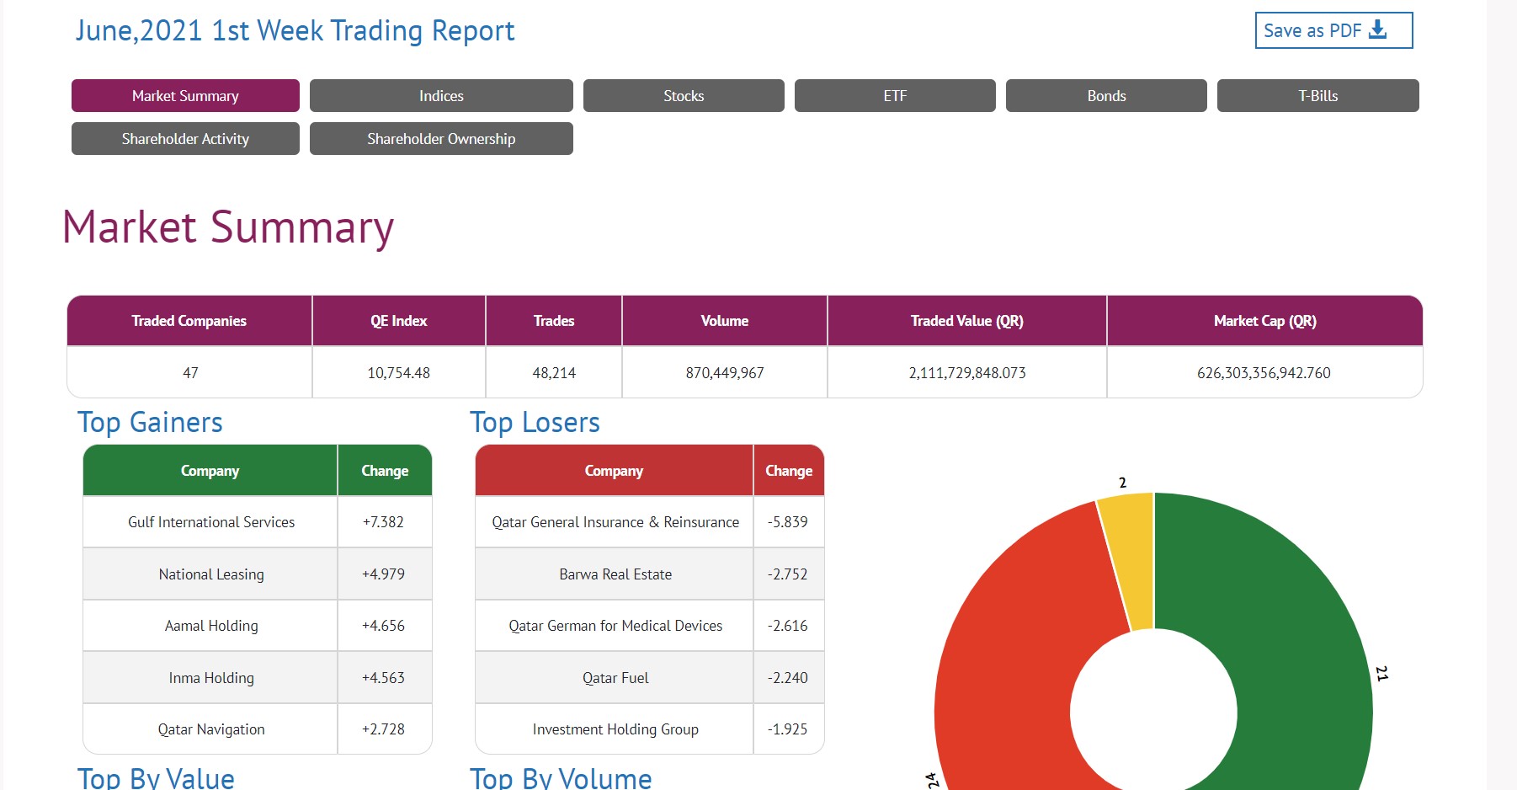Click Qatar German for Medical Devices
The height and width of the screenshot is (790, 1517).
pyautogui.click(x=615, y=626)
